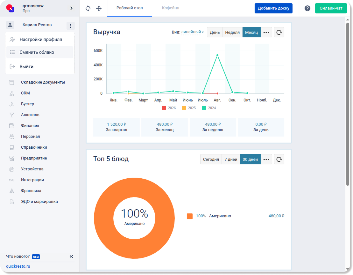This screenshot has width=353, height=275.
Task: Switch revenue chart period to Неделя
Action: tap(232, 32)
